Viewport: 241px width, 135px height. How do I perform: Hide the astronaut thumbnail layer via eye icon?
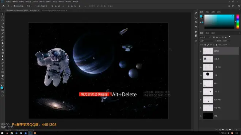click(x=200, y=59)
